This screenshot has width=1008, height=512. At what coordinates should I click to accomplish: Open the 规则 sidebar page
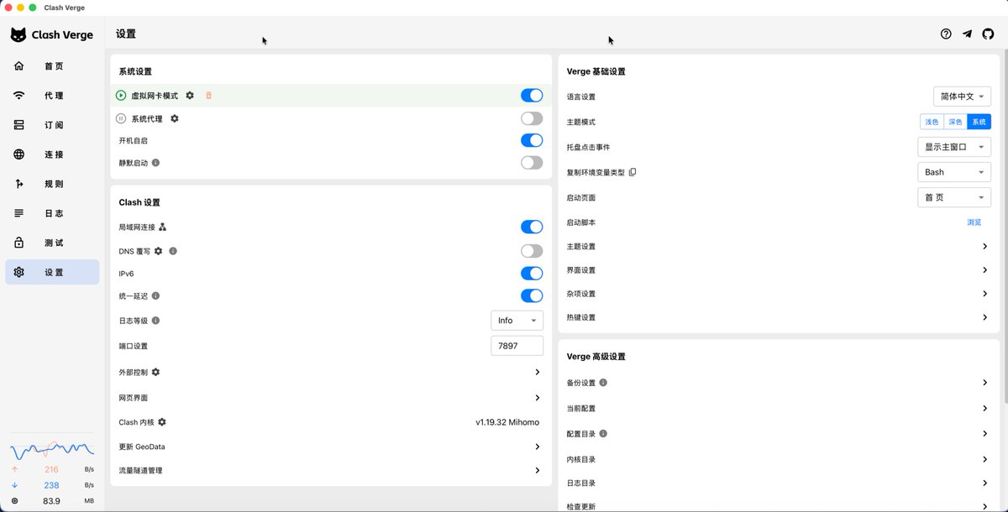pos(52,184)
